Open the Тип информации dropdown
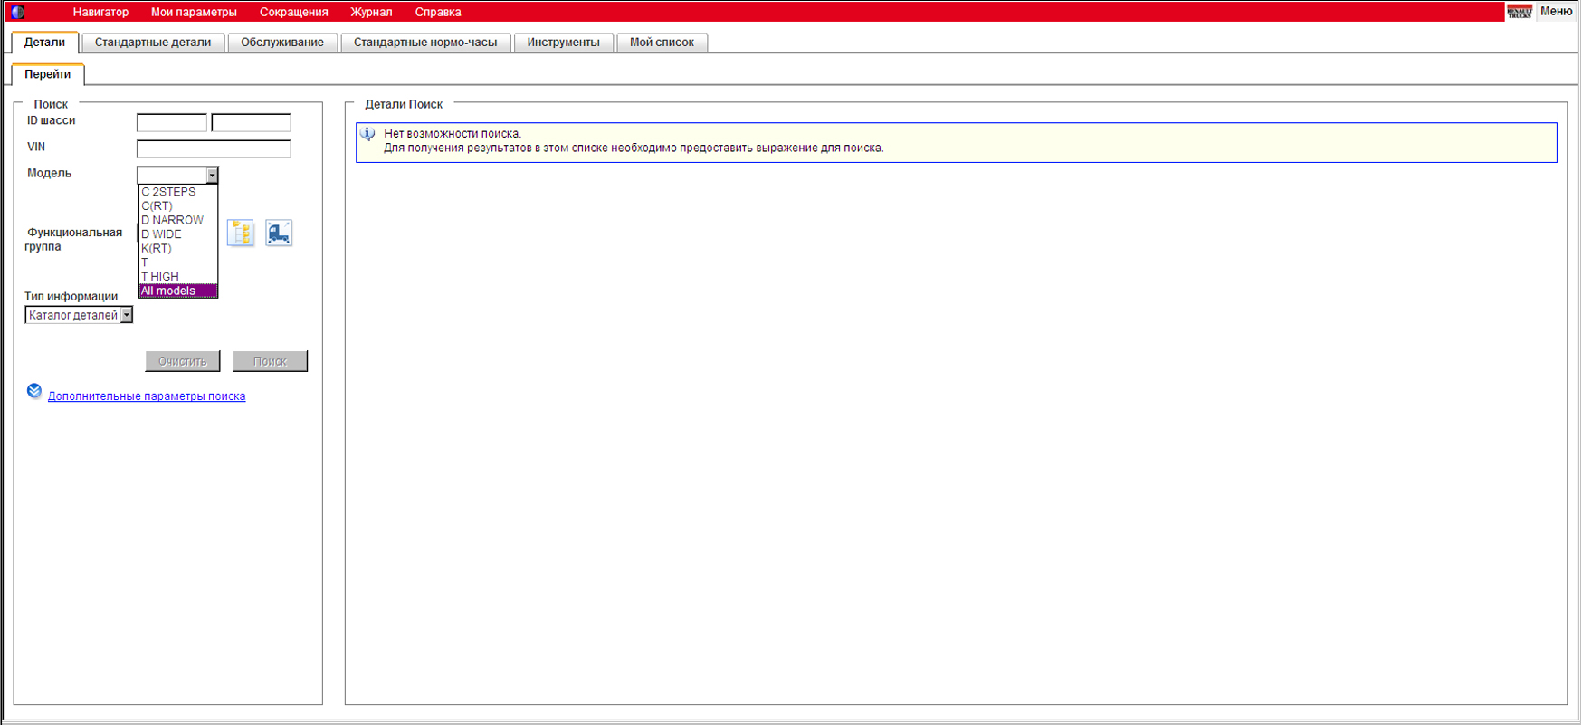Viewport: 1582px width, 725px height. 127,315
